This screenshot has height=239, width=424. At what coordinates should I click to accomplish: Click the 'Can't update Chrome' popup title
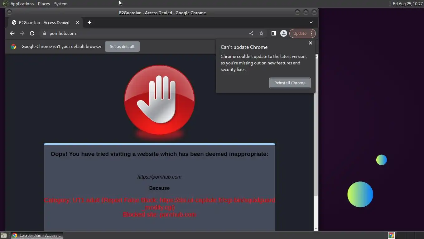coord(244,47)
